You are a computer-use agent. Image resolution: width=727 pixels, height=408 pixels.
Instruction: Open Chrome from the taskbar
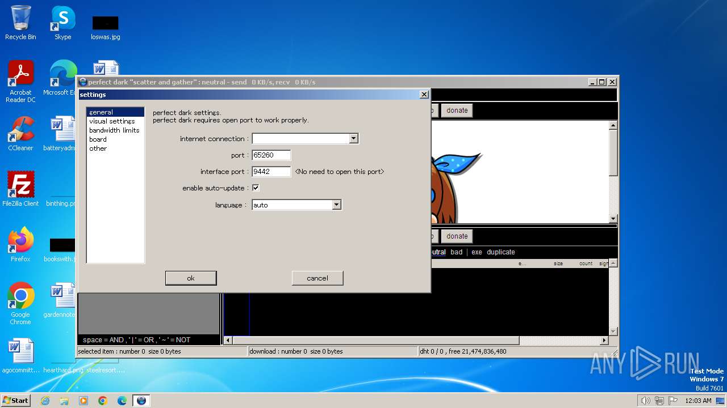pyautogui.click(x=103, y=401)
